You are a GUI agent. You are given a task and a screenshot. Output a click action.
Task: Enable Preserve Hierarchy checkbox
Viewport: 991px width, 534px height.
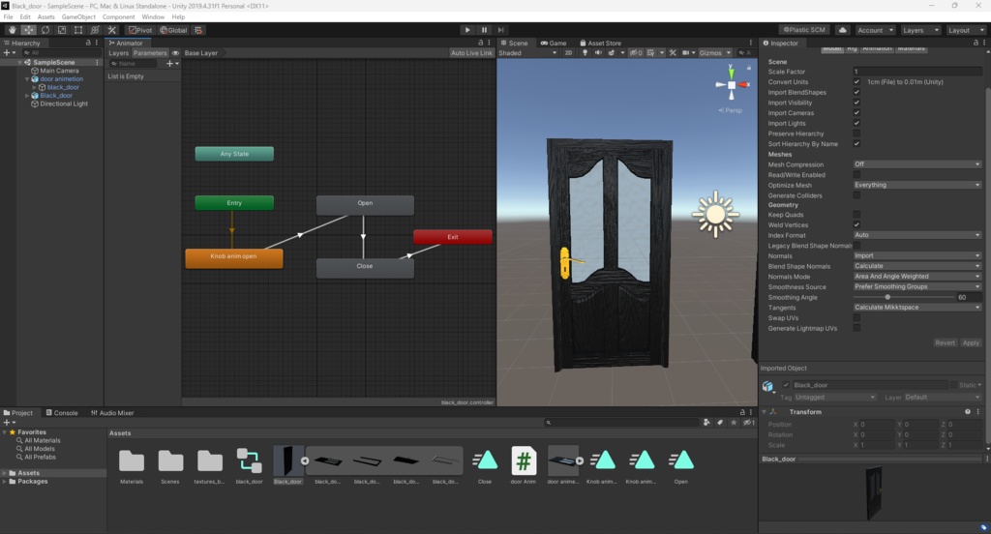click(856, 133)
